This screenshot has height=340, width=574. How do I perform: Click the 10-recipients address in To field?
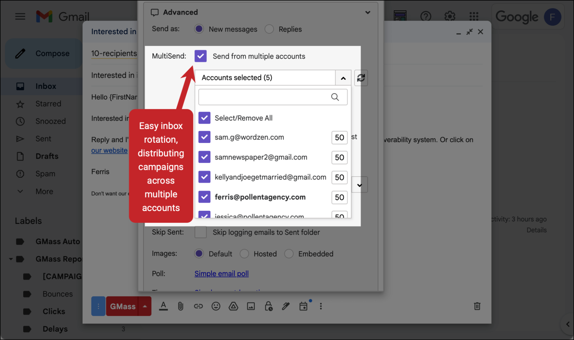point(114,53)
